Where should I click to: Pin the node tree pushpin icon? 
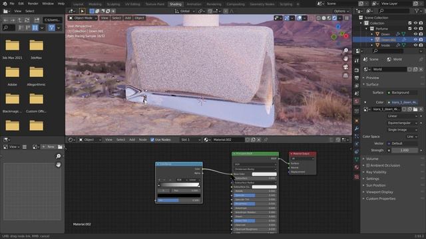[x=266, y=139]
